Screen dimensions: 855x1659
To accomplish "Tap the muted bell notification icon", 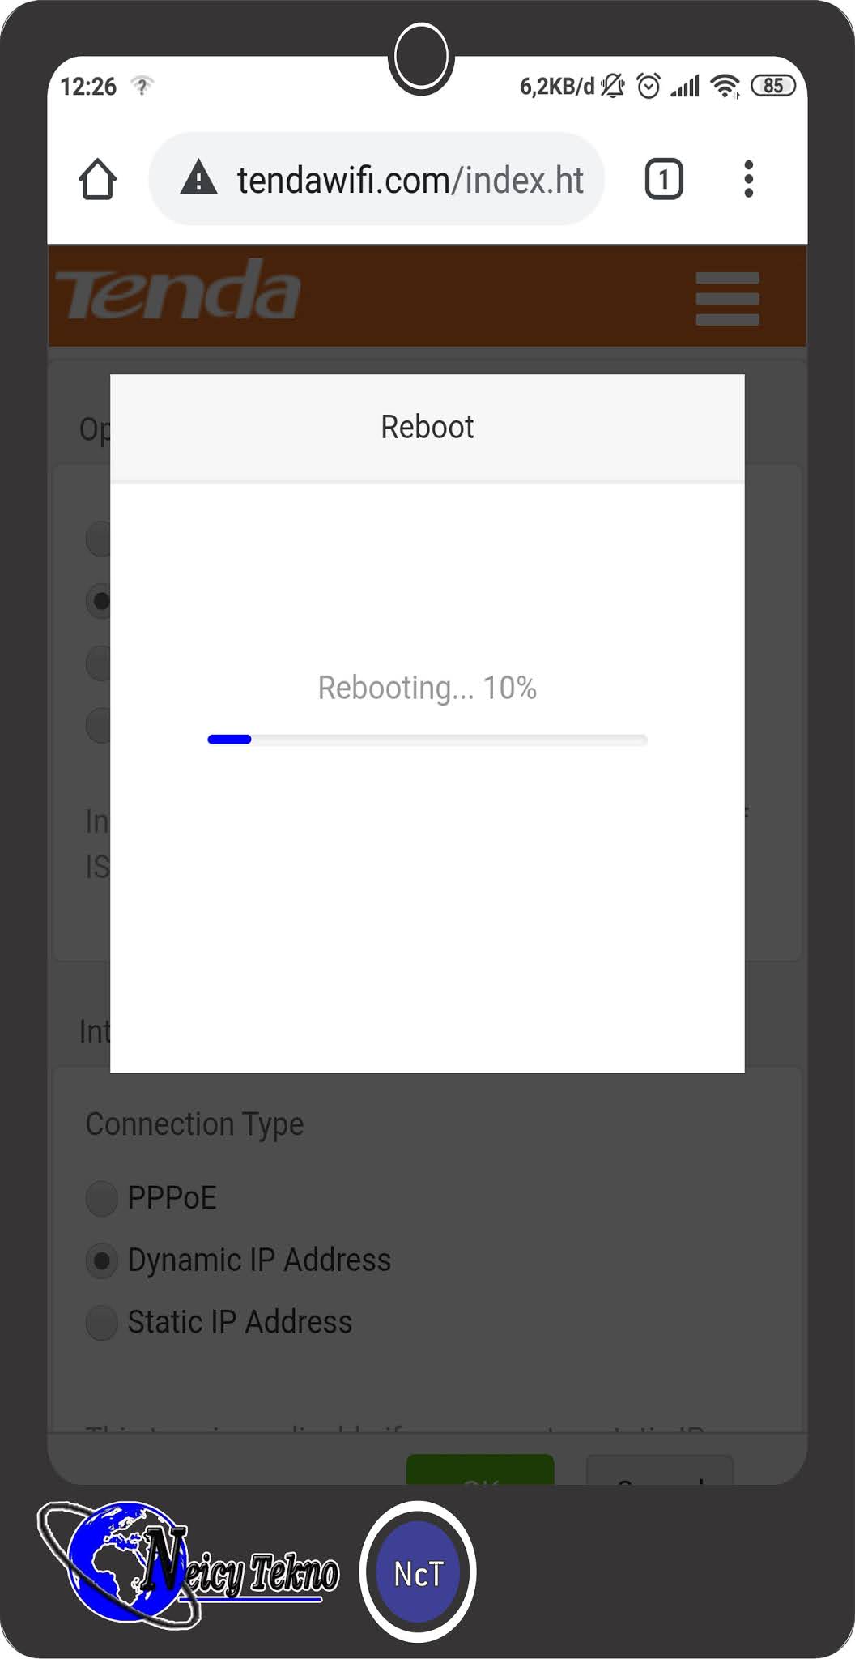I will pyautogui.click(x=613, y=86).
